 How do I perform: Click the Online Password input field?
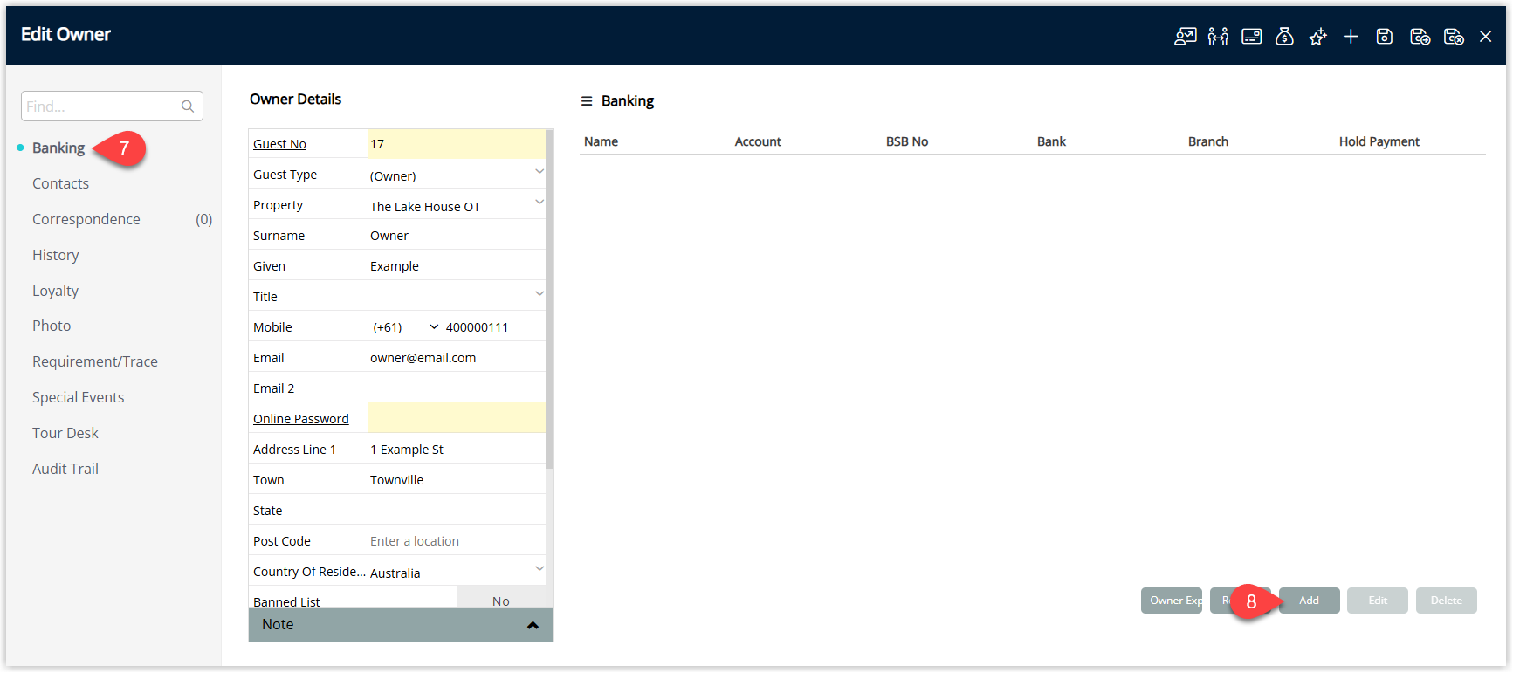tap(456, 419)
